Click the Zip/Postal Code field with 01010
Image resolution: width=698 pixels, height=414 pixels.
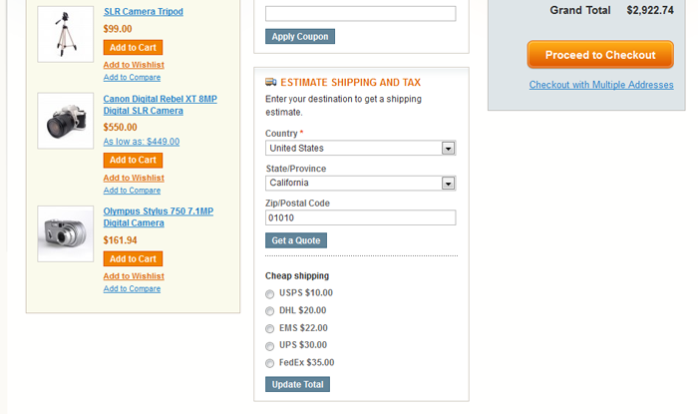tap(361, 217)
